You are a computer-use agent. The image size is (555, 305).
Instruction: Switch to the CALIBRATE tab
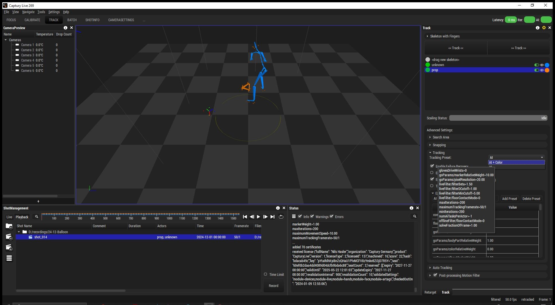point(32,20)
